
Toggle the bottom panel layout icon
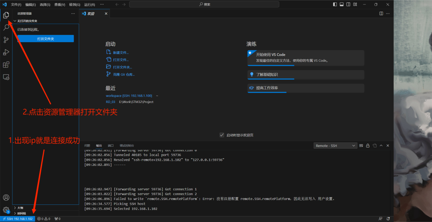tap(342, 4)
